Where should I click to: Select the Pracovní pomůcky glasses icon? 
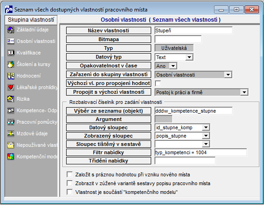pyautogui.click(x=11, y=122)
